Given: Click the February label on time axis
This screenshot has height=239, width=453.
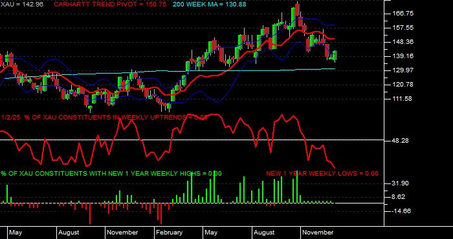Looking at the screenshot, I should tap(169, 233).
